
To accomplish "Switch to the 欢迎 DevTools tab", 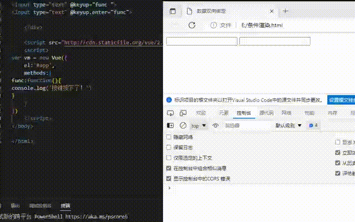I will pos(201,113).
